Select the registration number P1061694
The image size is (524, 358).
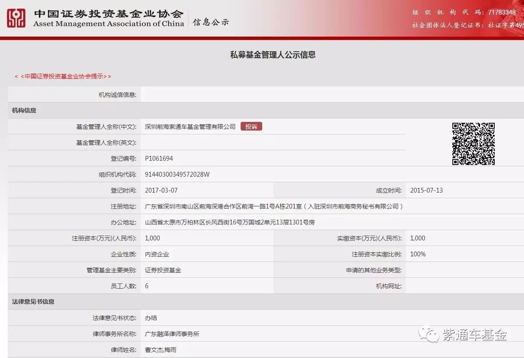pos(159,159)
